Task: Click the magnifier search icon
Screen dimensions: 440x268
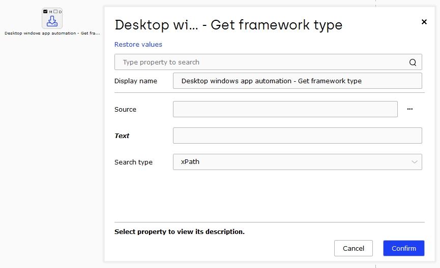Action: click(x=413, y=62)
